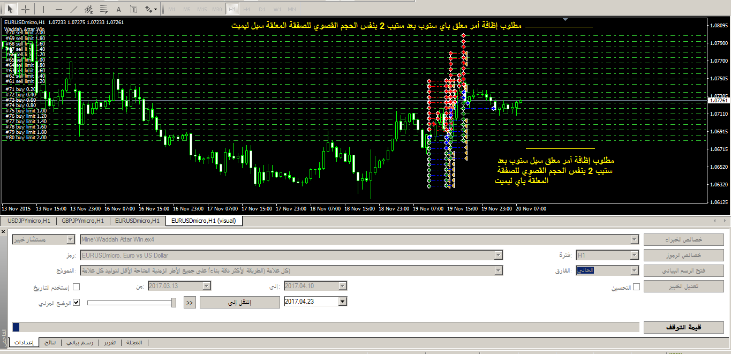Adjust the visual mode speed slider
The width and height of the screenshot is (731, 354).
point(174,303)
